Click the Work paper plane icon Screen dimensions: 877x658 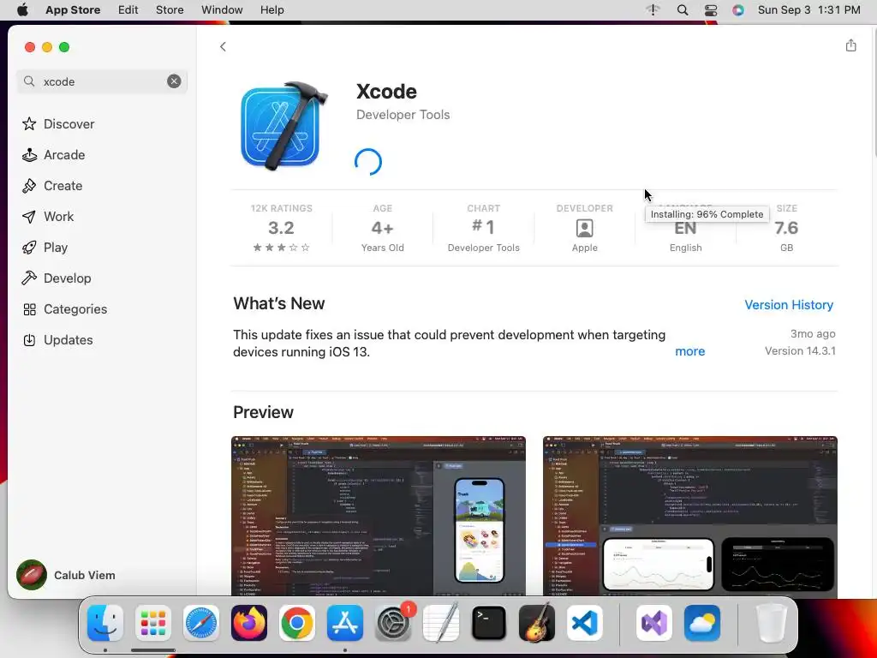click(29, 217)
